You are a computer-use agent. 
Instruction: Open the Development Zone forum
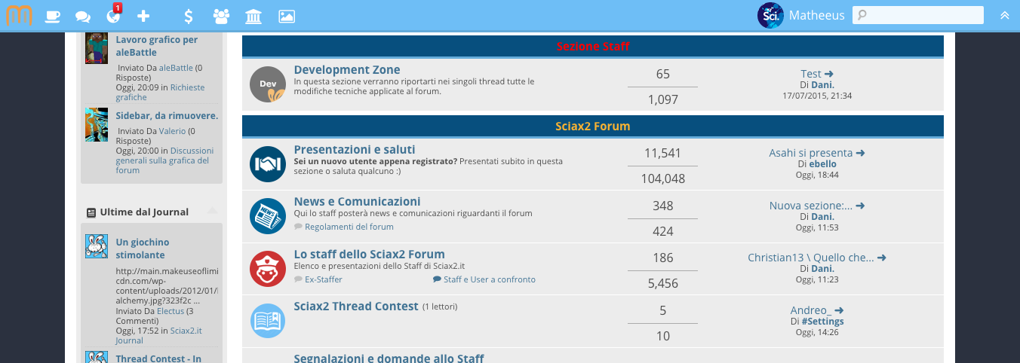[347, 70]
